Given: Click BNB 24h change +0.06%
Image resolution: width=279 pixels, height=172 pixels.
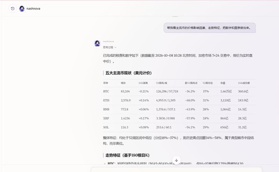Looking at the screenshot, I should coord(144,109).
